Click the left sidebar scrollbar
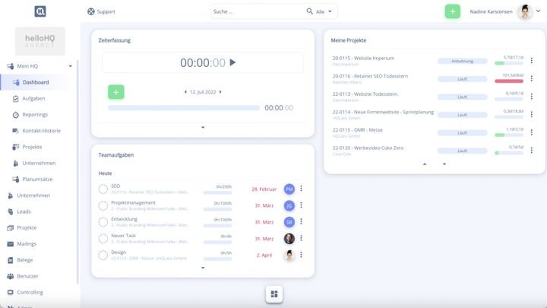The image size is (547, 308). click(x=77, y=171)
